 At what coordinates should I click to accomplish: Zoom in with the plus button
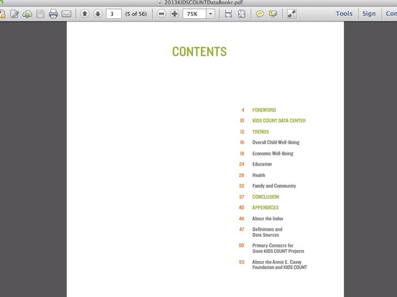click(x=175, y=14)
